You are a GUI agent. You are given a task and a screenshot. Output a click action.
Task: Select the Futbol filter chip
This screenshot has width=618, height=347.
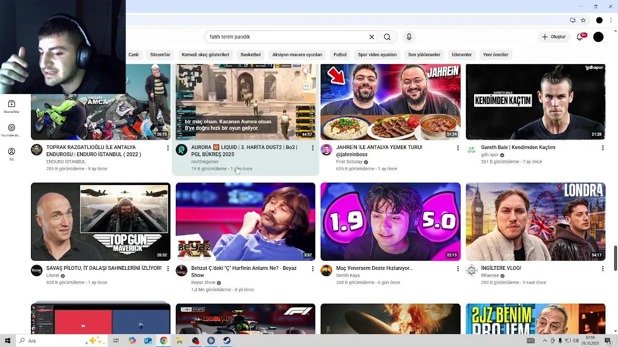tap(340, 54)
